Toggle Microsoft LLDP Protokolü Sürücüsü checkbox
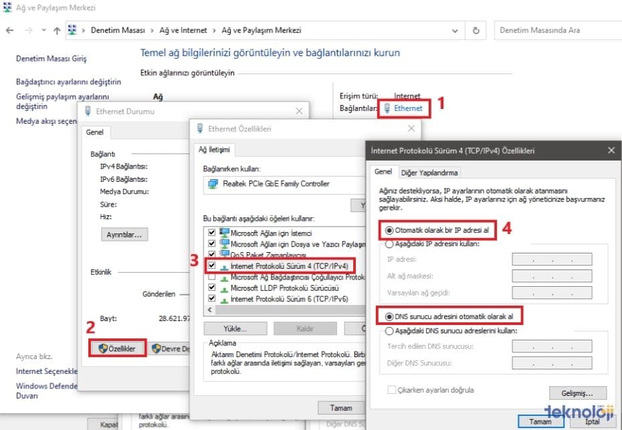The image size is (622, 430). coord(212,287)
